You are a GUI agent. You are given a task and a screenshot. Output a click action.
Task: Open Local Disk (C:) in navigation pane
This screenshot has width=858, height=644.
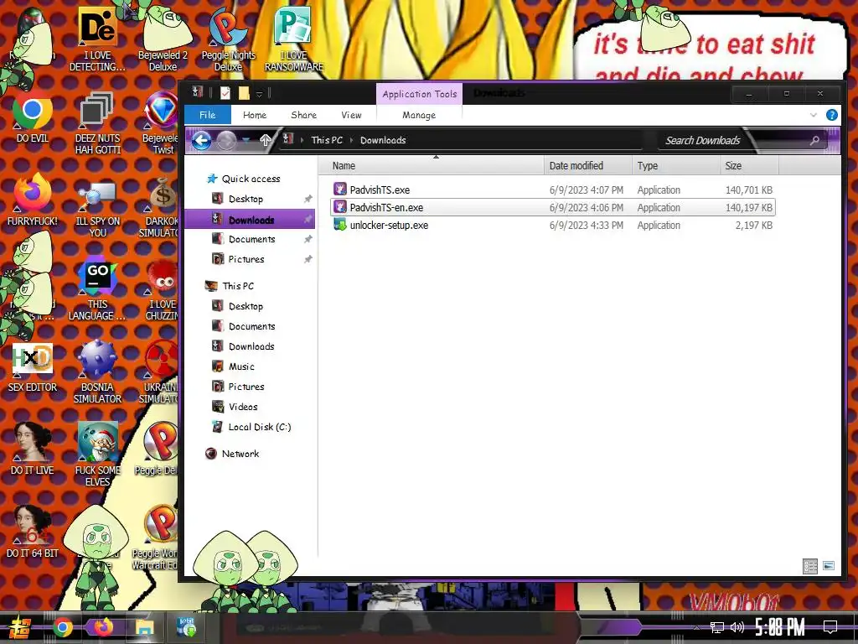(x=260, y=427)
